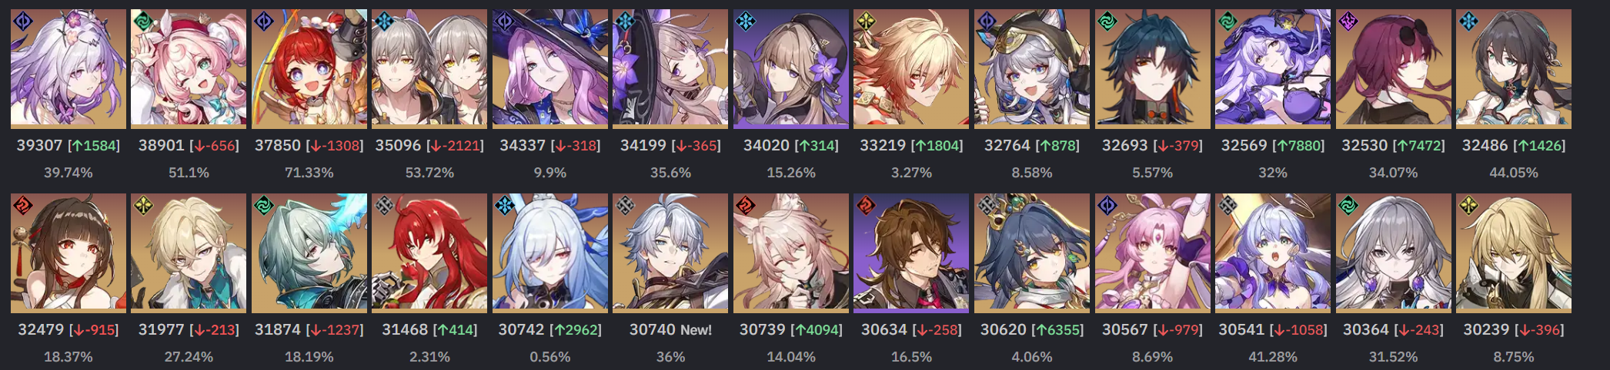Click the 30620 count showing ↑6355
The width and height of the screenshot is (1610, 370).
[x=1032, y=329]
